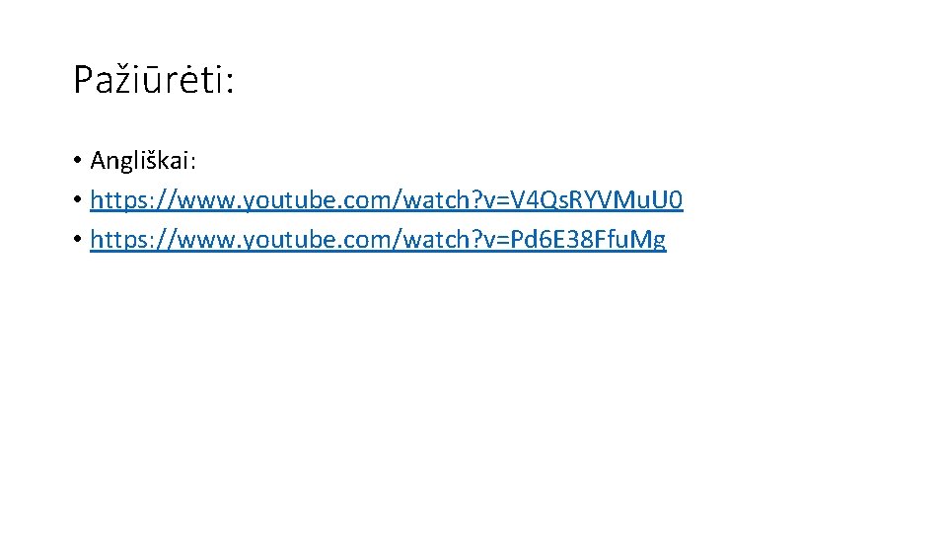The height and width of the screenshot is (533, 947).
Task: Click the bullet marker before "Angliškai:"
Action: 77,160
